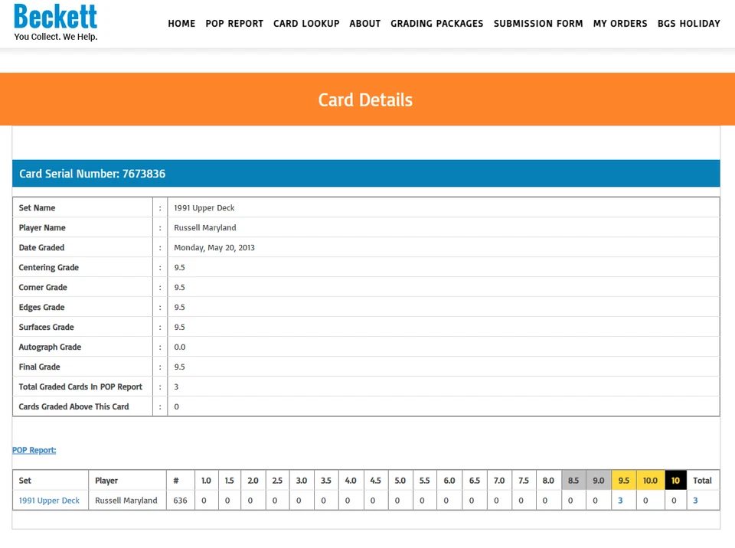735x548 pixels.
Task: Click the gray 8.5 grade header
Action: point(573,481)
